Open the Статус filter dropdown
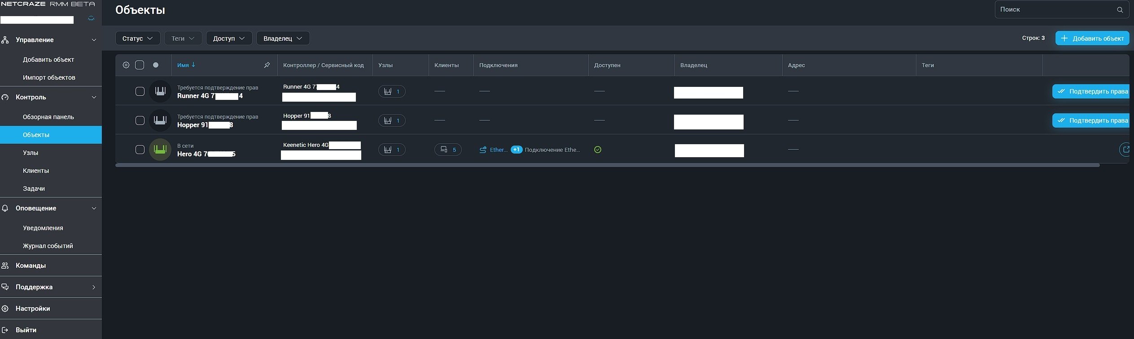This screenshot has width=1134, height=339. coord(138,39)
